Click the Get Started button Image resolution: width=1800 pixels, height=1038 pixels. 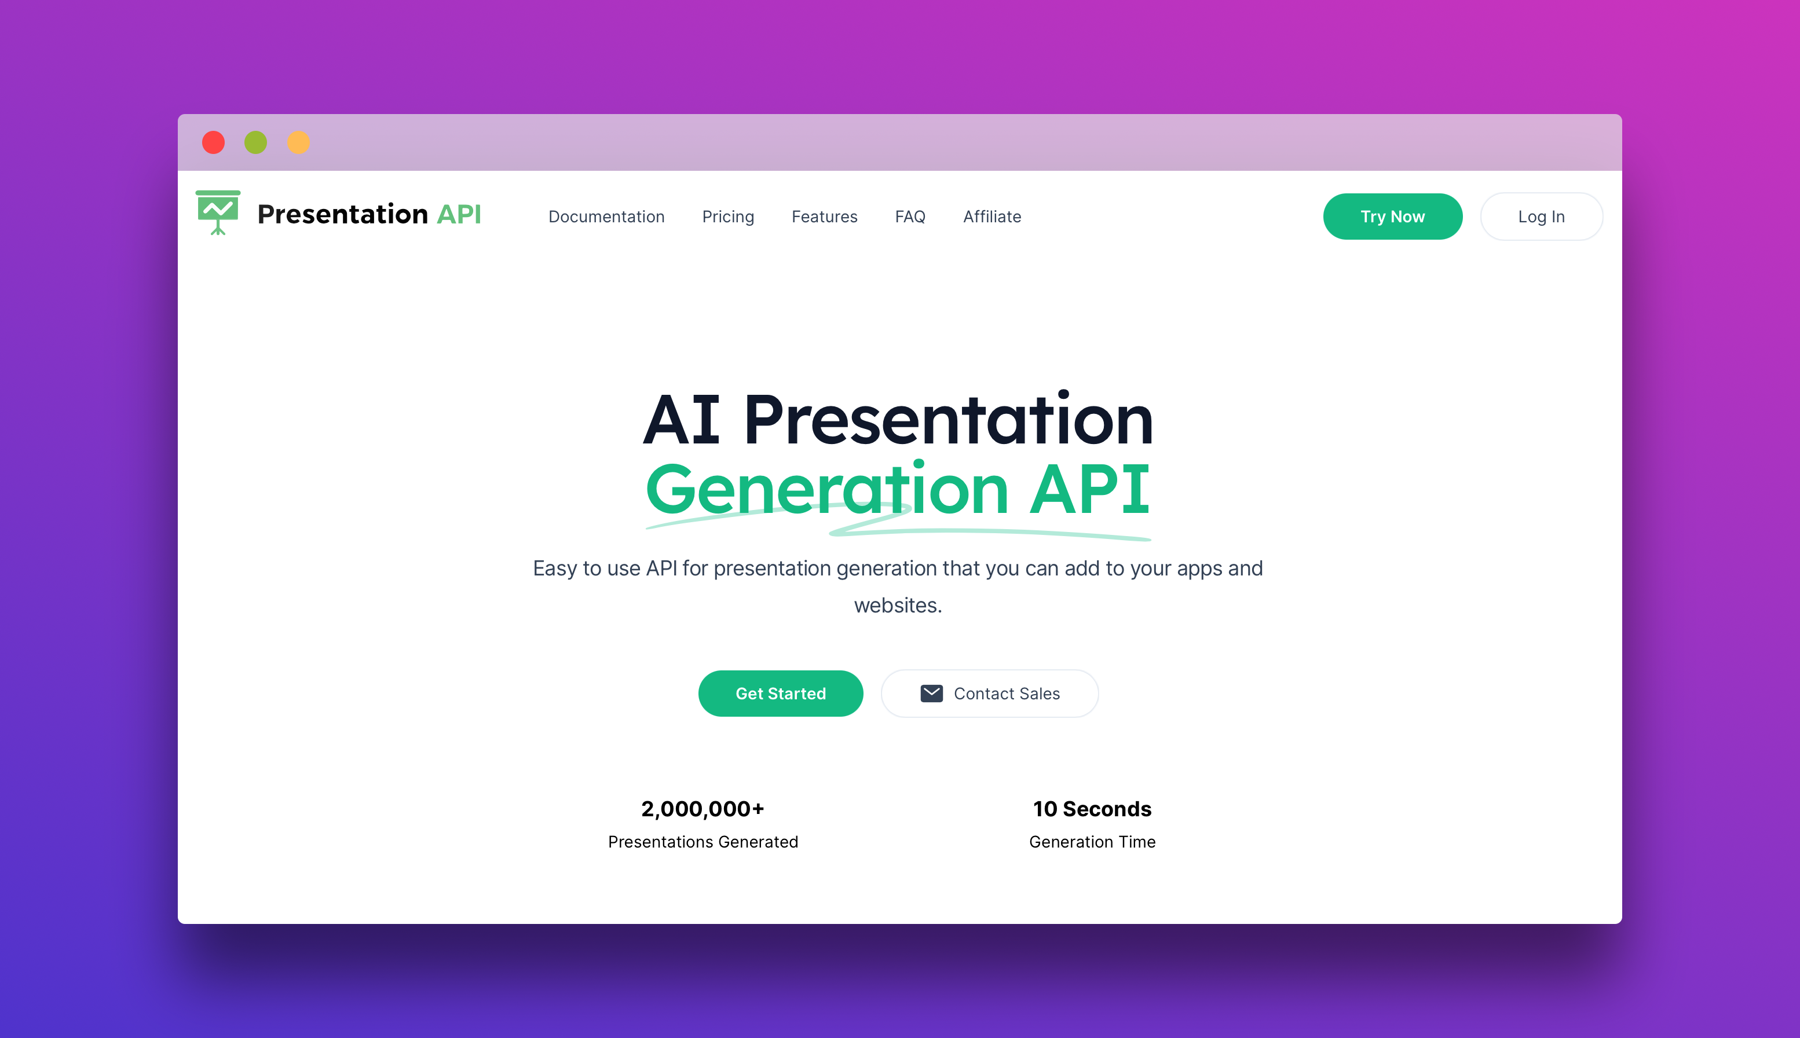pyautogui.click(x=780, y=693)
